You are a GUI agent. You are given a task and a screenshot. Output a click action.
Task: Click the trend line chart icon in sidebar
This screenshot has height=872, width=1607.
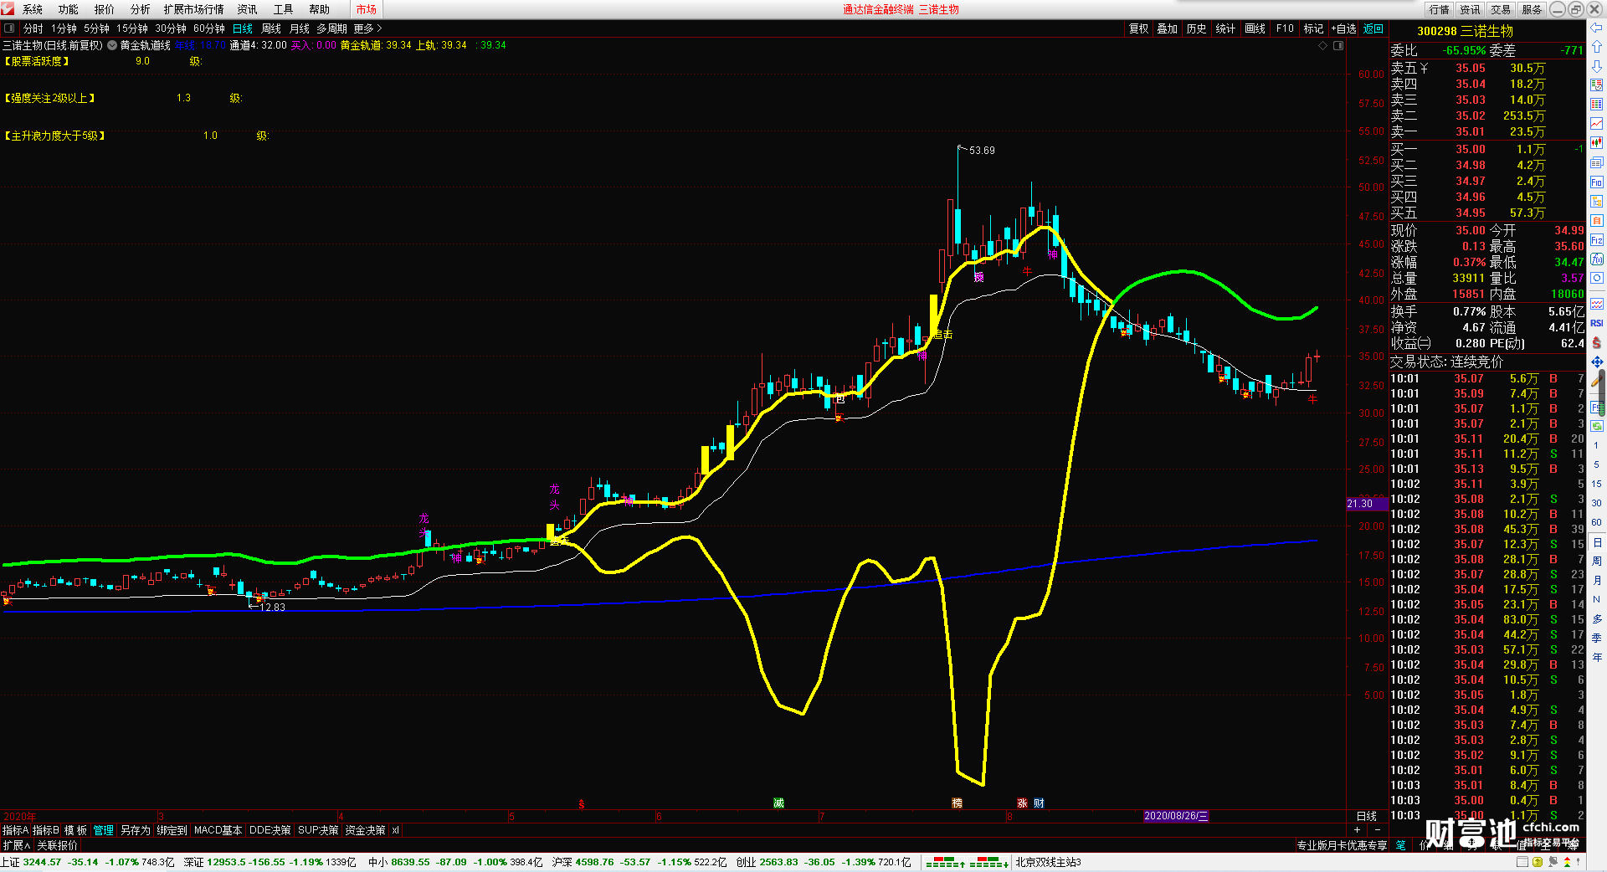coord(1597,124)
